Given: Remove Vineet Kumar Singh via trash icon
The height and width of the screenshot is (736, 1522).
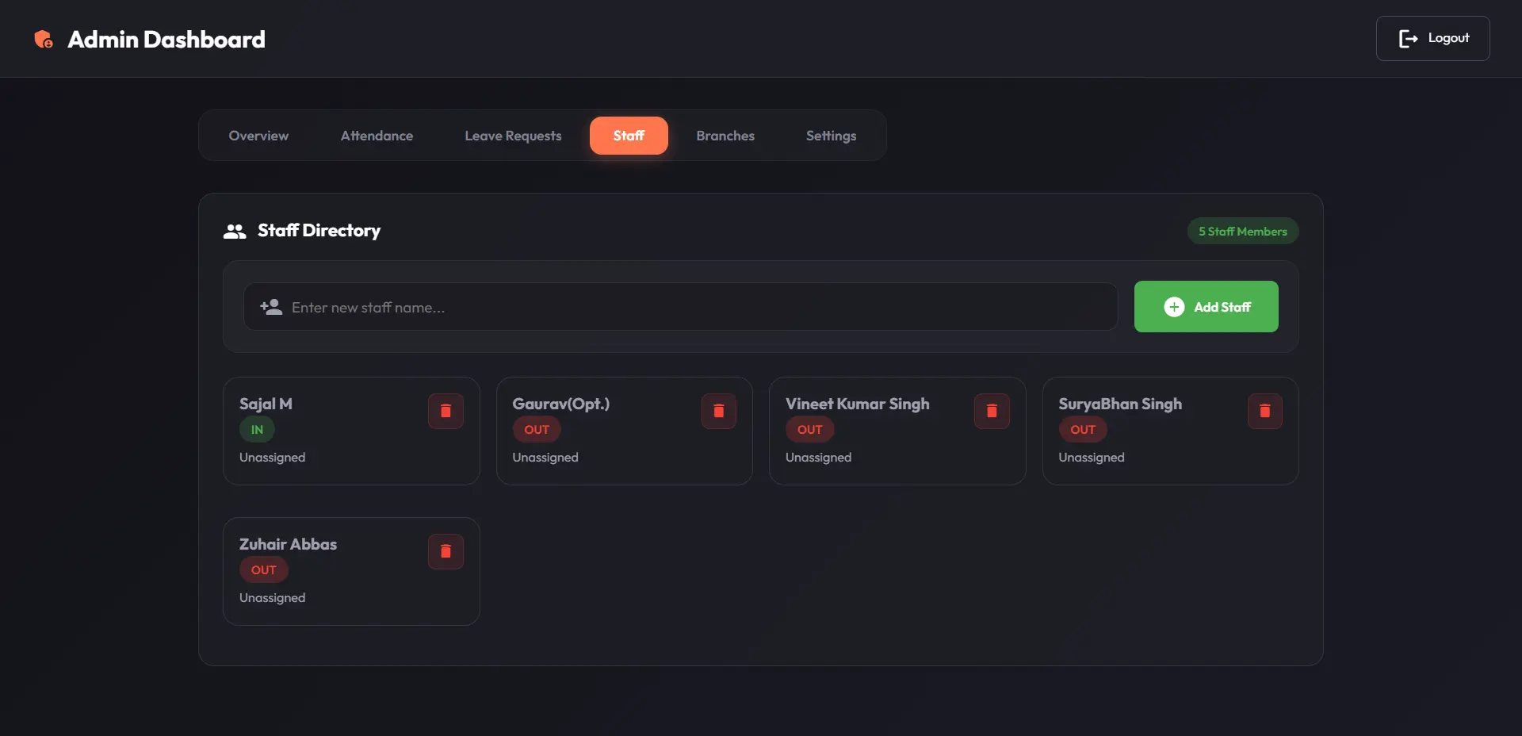Looking at the screenshot, I should (x=992, y=411).
